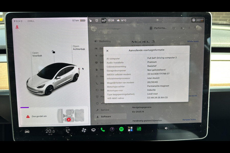Image resolution: width=230 pixels, height=153 pixels.
Task: Tap the charge port lightning bolt icon
Action: [83, 69]
